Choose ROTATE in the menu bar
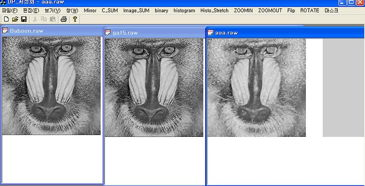The height and width of the screenshot is (186, 365). (x=310, y=11)
